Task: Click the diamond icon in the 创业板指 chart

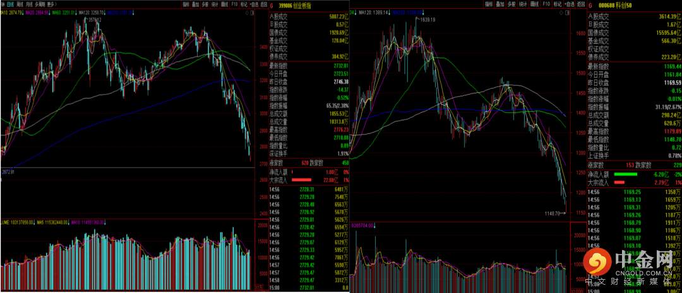Action: pyautogui.click(x=247, y=13)
